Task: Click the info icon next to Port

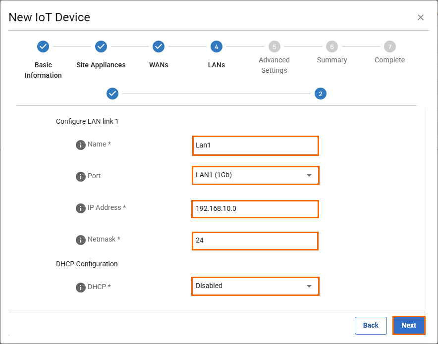Action: pyautogui.click(x=81, y=177)
